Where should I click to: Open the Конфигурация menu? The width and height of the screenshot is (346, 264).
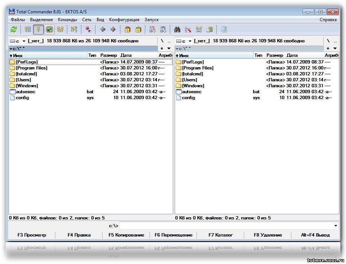124,20
